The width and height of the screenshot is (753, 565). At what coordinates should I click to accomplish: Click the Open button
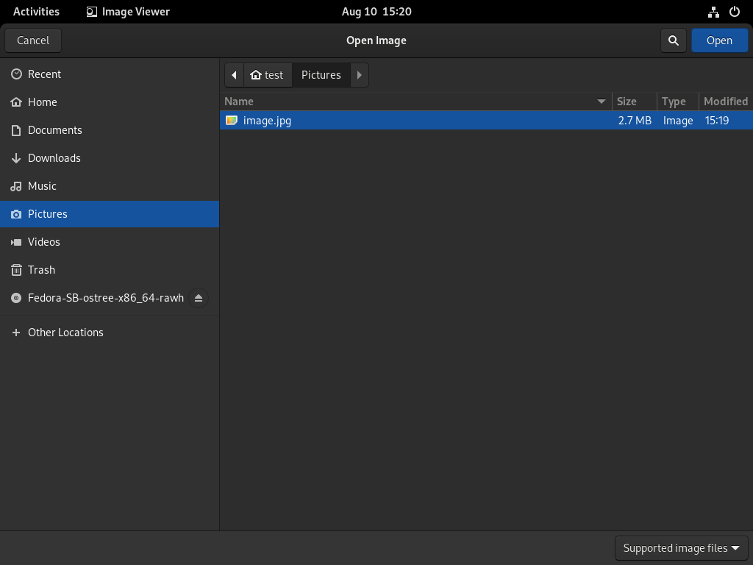pos(719,40)
